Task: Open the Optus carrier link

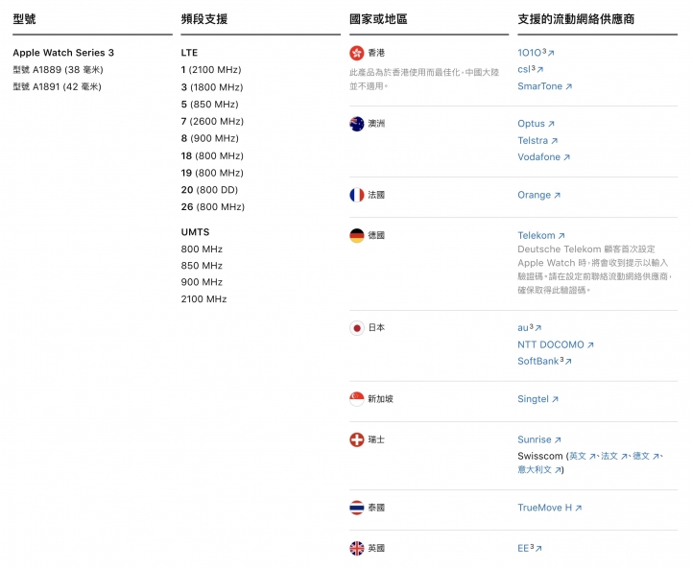Action: coord(536,124)
